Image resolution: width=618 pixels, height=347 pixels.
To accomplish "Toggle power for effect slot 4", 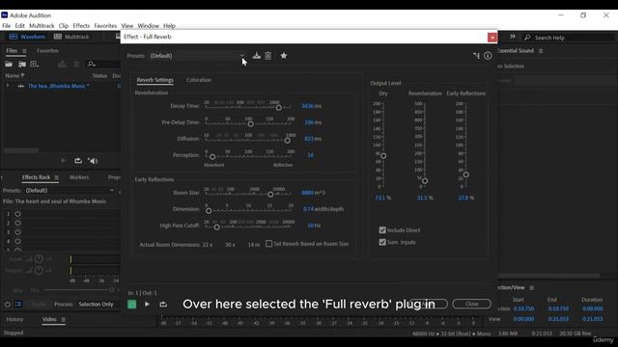I will coord(17,241).
